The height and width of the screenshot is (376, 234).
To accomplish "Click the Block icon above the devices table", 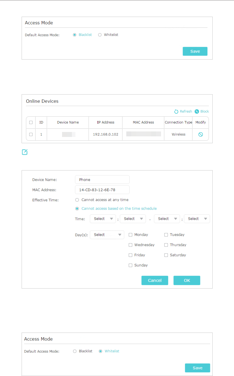I will [197, 111].
